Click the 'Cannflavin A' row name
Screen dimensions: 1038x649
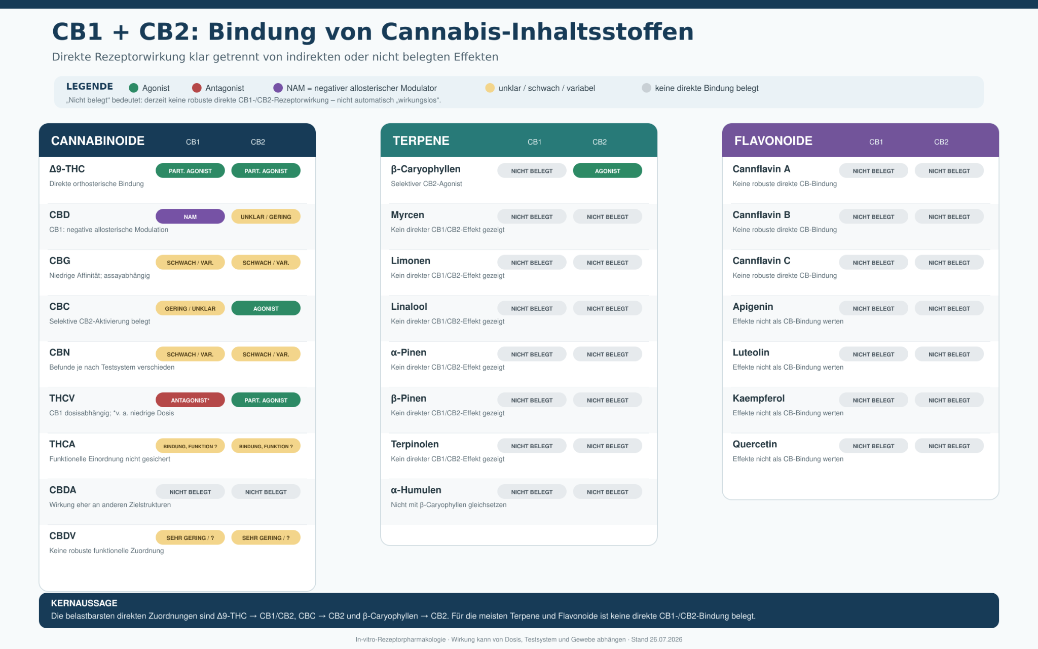761,169
